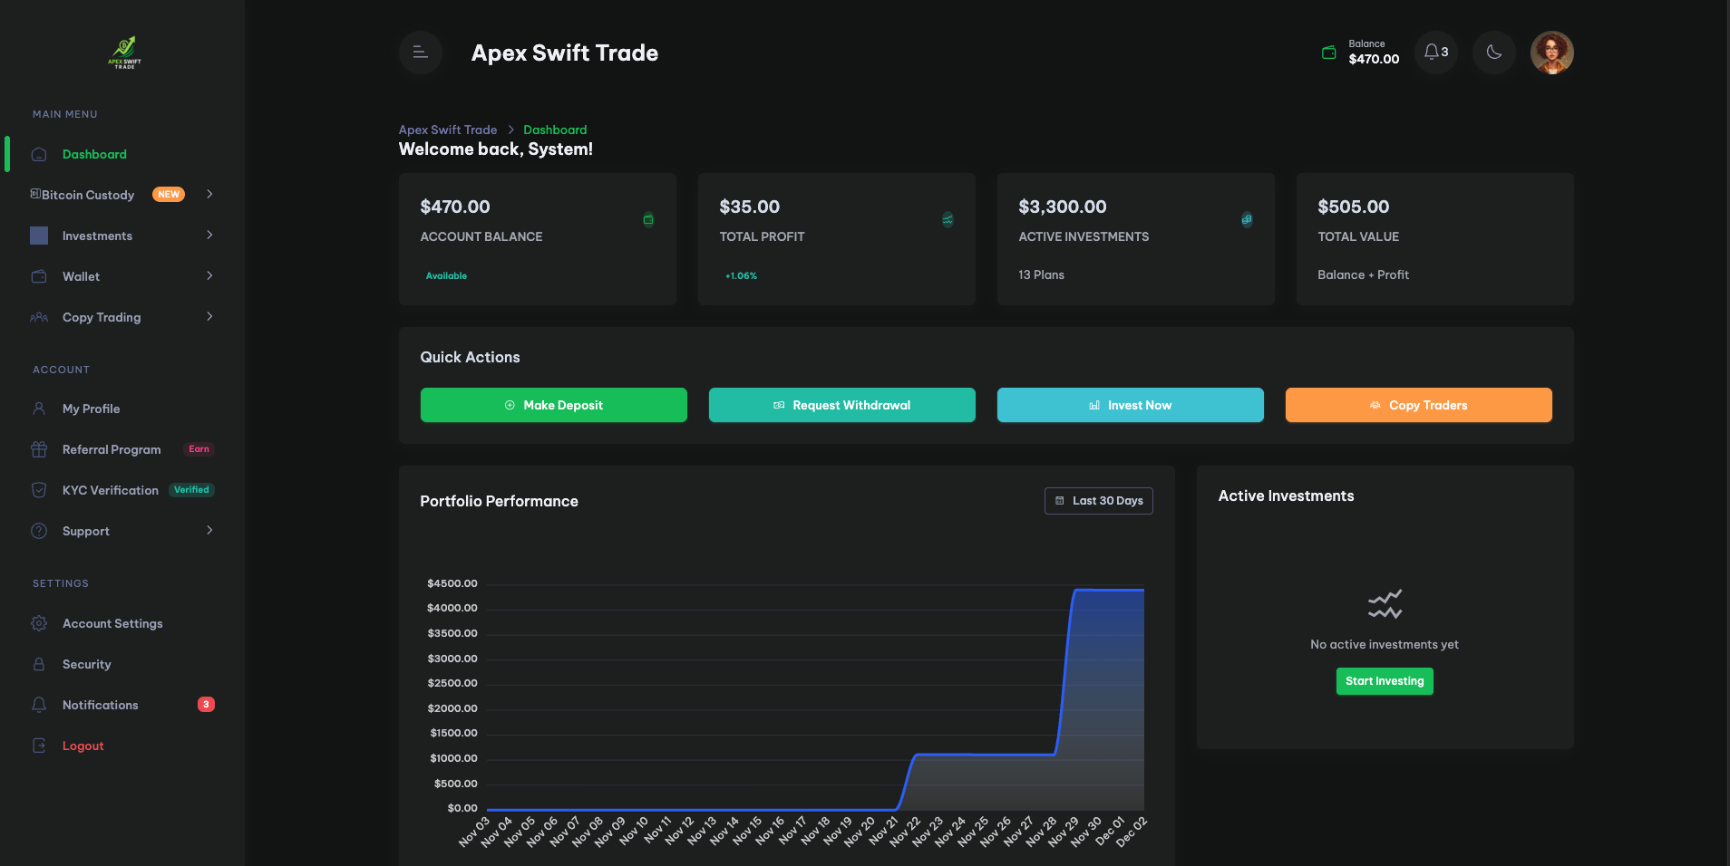Image resolution: width=1730 pixels, height=866 pixels.
Task: Toggle dark mode with moon icon
Action: tap(1493, 53)
